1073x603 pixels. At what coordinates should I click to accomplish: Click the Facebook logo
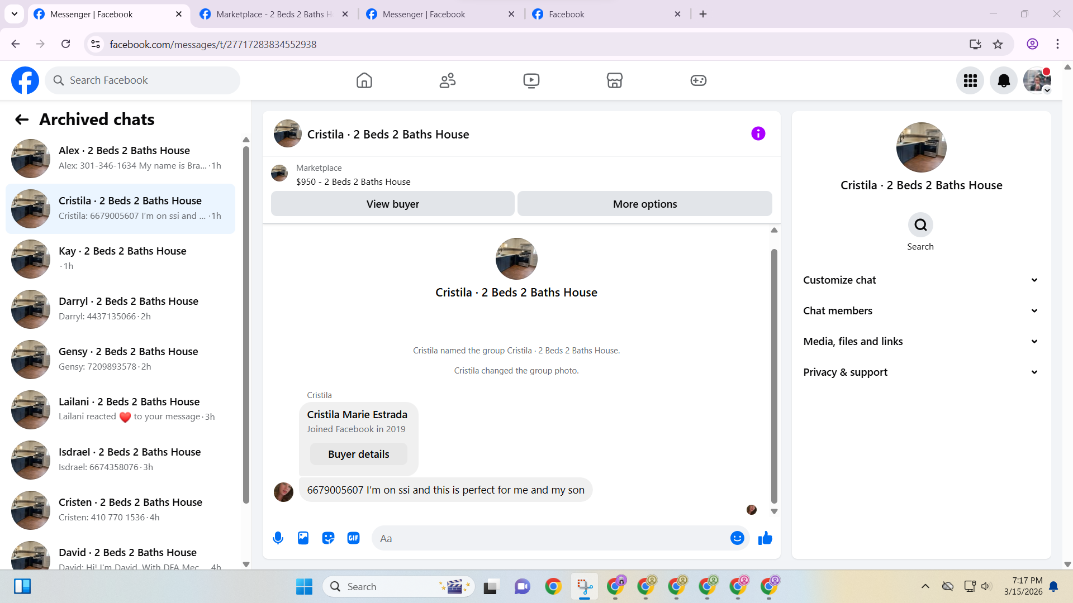(x=25, y=80)
